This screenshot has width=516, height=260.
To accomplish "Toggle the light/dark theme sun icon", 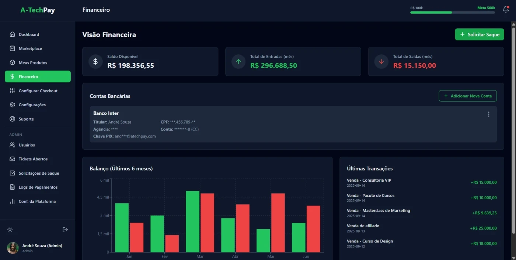I will tap(10, 230).
